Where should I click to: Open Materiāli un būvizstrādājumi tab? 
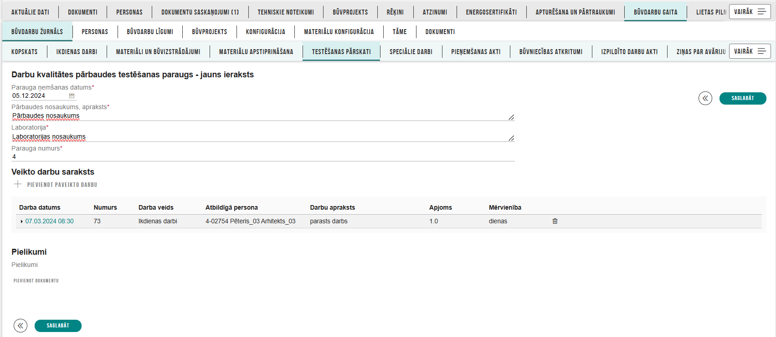tap(158, 52)
